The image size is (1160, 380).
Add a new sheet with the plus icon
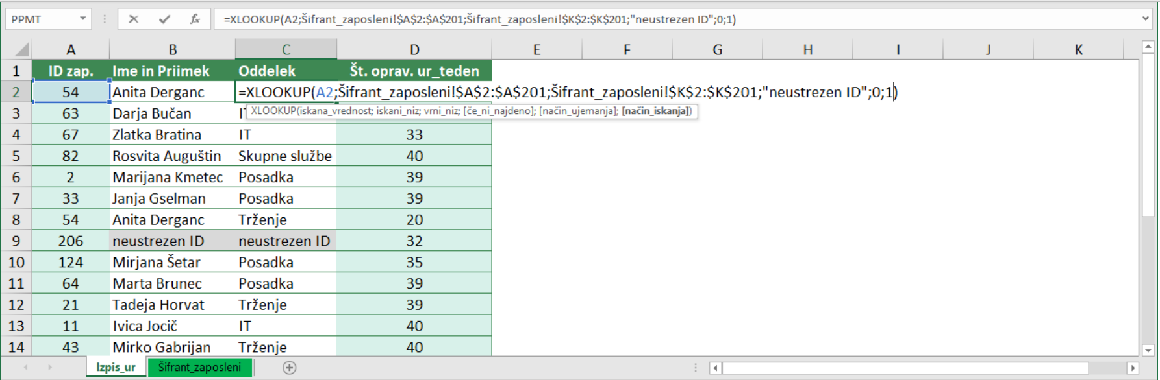(290, 368)
